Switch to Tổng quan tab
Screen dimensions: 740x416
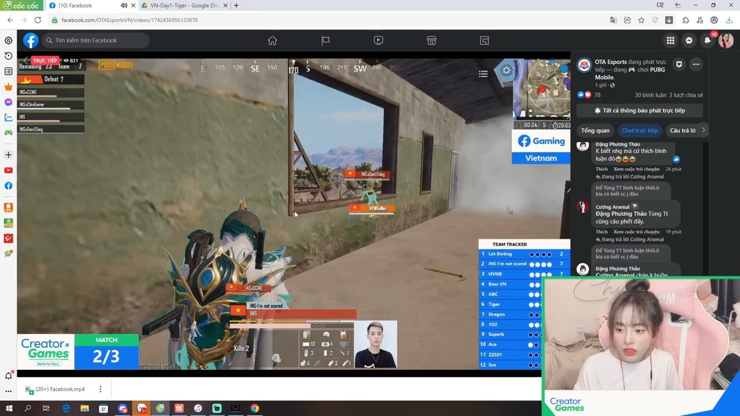(x=595, y=131)
